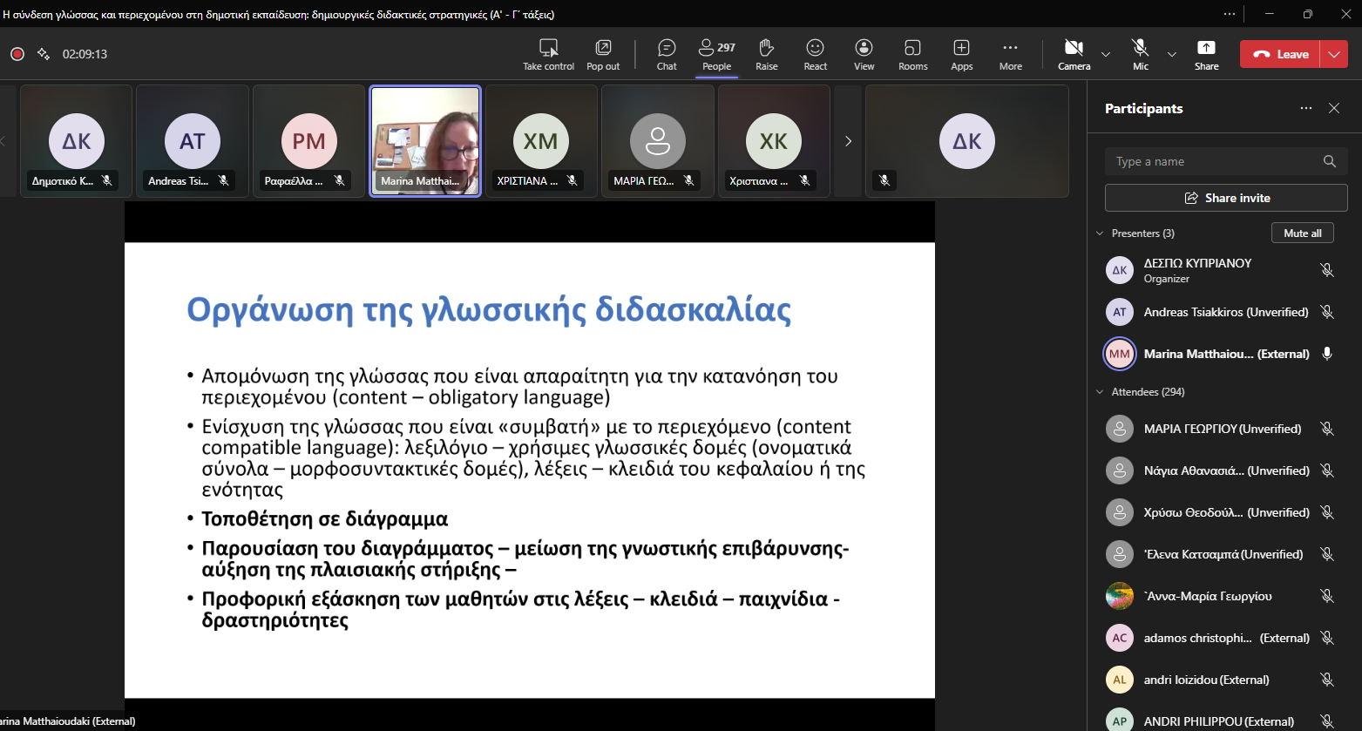Image resolution: width=1362 pixels, height=731 pixels.
Task: Open the More actions menu
Action: (1010, 54)
